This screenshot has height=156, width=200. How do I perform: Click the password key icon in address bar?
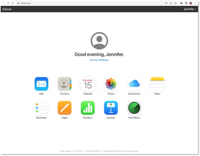[x=166, y=3]
